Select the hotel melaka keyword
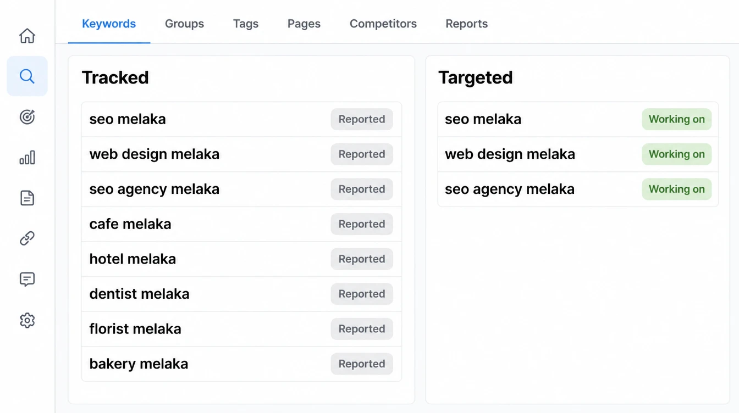This screenshot has height=413, width=739. click(x=133, y=259)
